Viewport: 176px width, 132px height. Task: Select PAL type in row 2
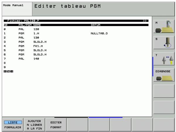click(21, 37)
